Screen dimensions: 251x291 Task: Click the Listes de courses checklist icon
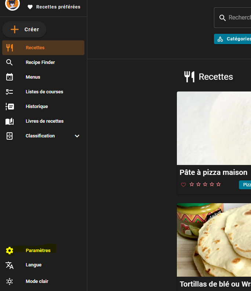click(x=10, y=92)
